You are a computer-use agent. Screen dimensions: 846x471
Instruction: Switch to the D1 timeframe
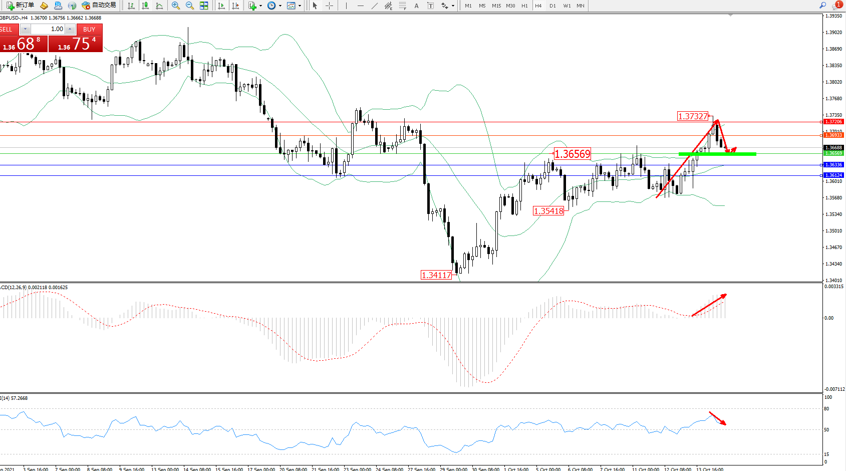(x=552, y=6)
